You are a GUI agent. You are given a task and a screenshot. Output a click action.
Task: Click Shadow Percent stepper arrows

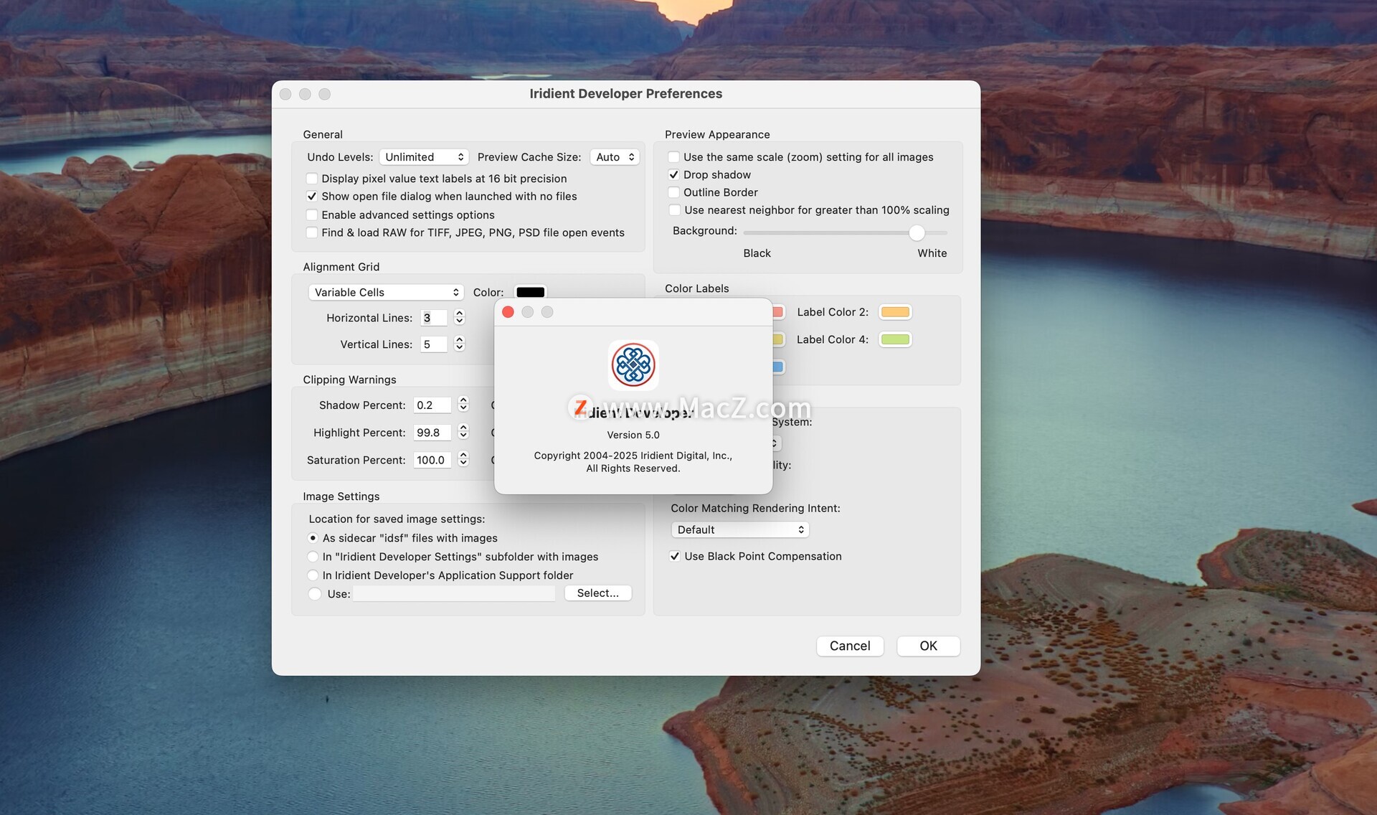463,405
